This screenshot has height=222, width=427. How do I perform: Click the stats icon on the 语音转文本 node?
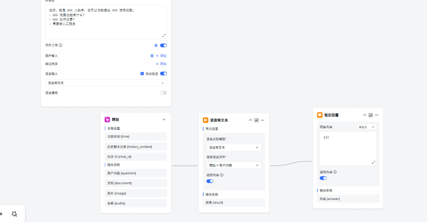point(256,120)
